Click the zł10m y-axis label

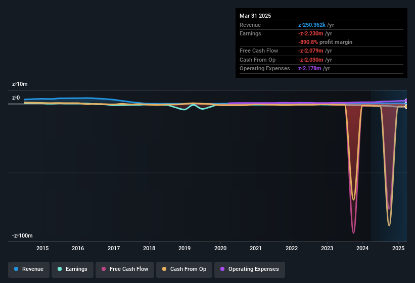[x=20, y=84]
